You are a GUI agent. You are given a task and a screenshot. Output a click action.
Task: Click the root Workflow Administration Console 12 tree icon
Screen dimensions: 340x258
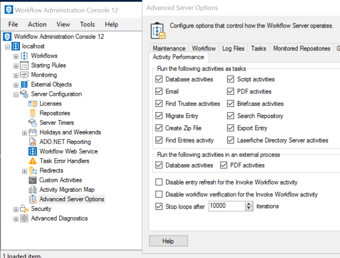click(x=7, y=36)
